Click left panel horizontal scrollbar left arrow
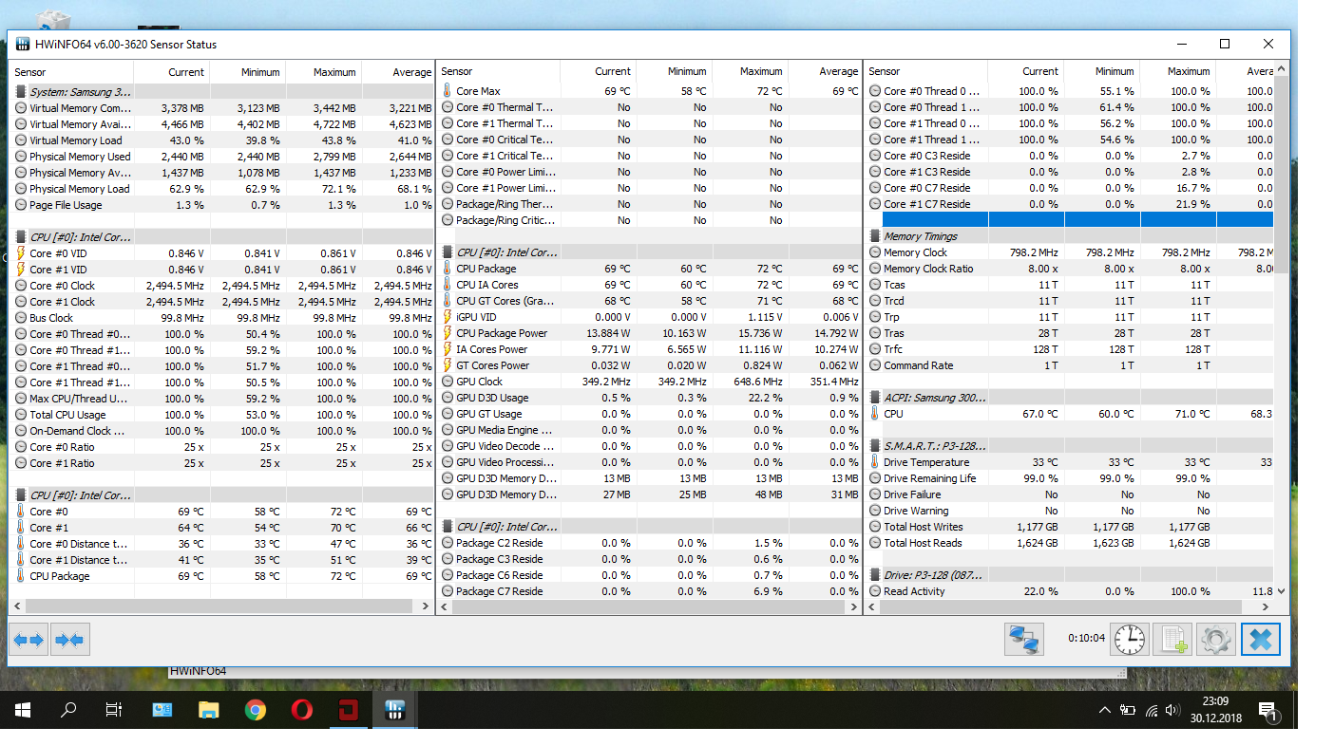This screenshot has width=1334, height=746. point(18,606)
